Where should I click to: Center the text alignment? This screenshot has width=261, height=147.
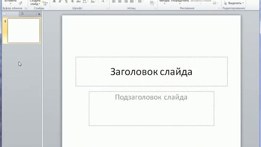click(119, 2)
